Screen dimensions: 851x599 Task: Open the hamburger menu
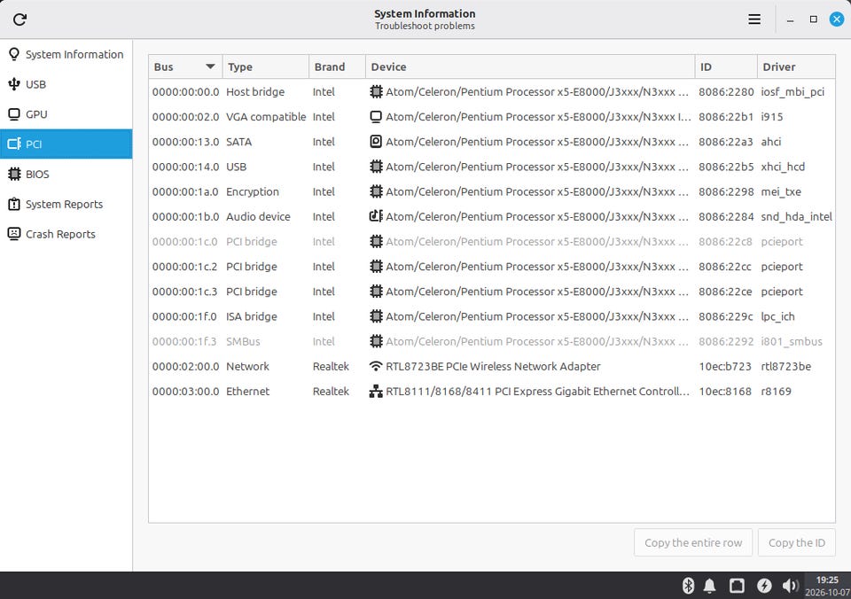click(x=754, y=19)
